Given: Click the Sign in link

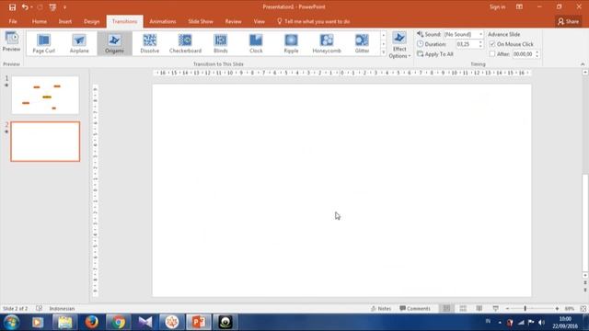Looking at the screenshot, I should [x=497, y=6].
